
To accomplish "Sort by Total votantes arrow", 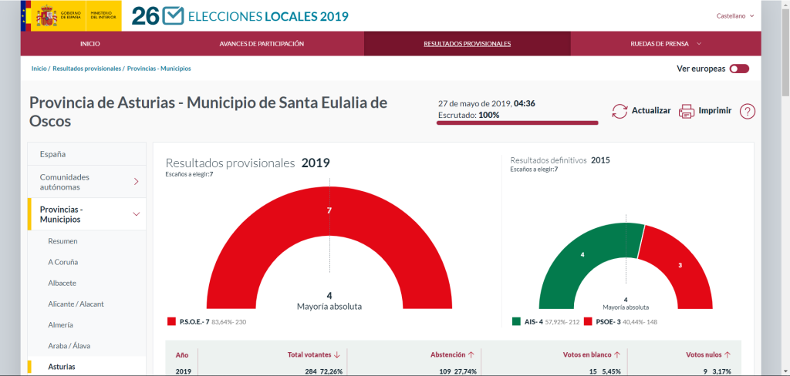I will click(337, 355).
